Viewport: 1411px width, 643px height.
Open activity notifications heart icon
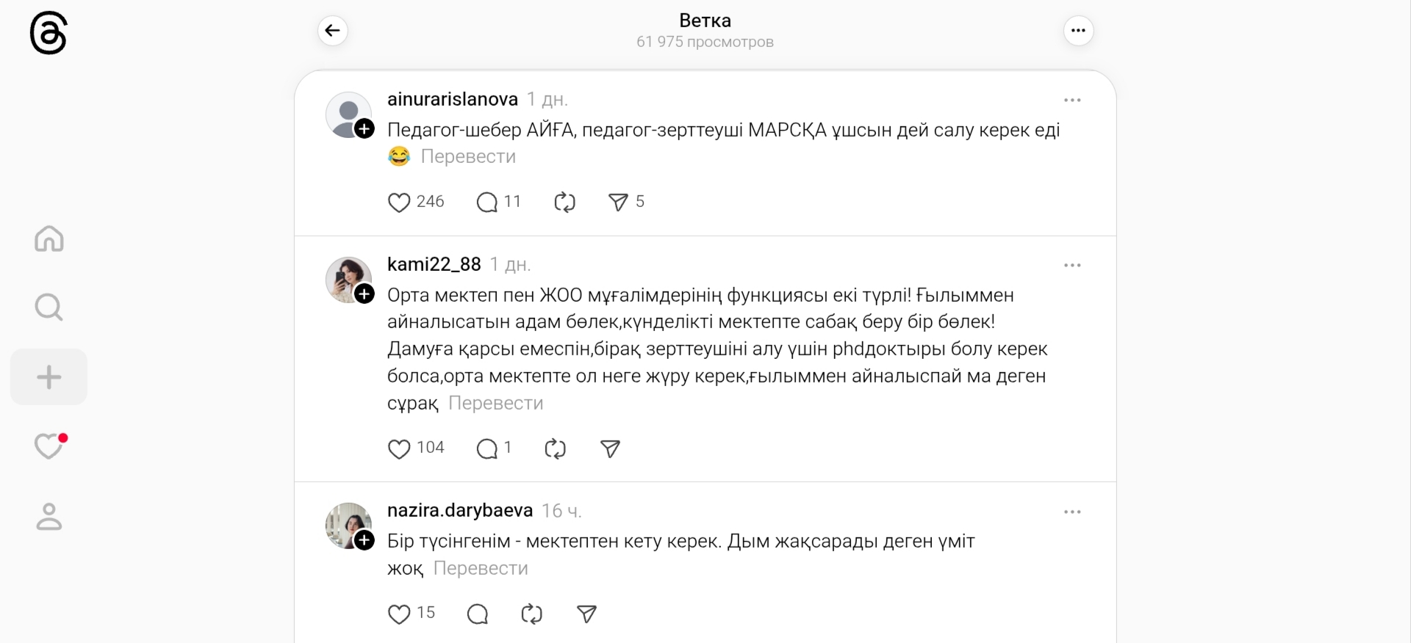pyautogui.click(x=49, y=446)
